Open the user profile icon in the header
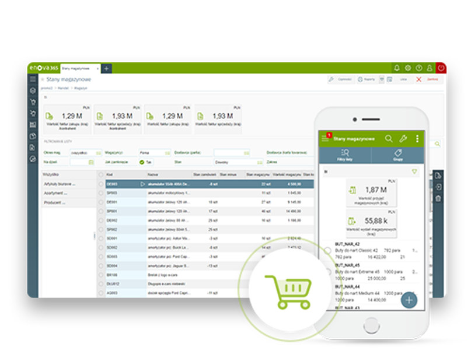Image resolution: width=471 pixels, height=361 pixels. [x=430, y=68]
